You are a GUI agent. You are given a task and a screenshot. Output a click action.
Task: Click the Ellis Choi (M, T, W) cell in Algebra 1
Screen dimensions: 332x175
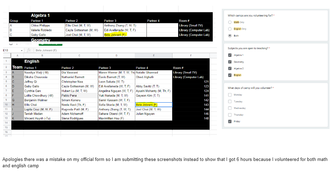84,25
